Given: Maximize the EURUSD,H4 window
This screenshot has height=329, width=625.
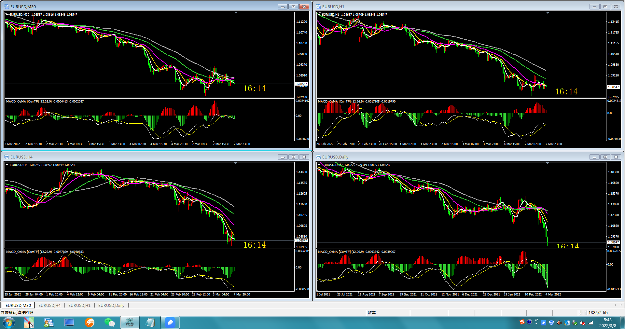Looking at the screenshot, I should pyautogui.click(x=293, y=157).
